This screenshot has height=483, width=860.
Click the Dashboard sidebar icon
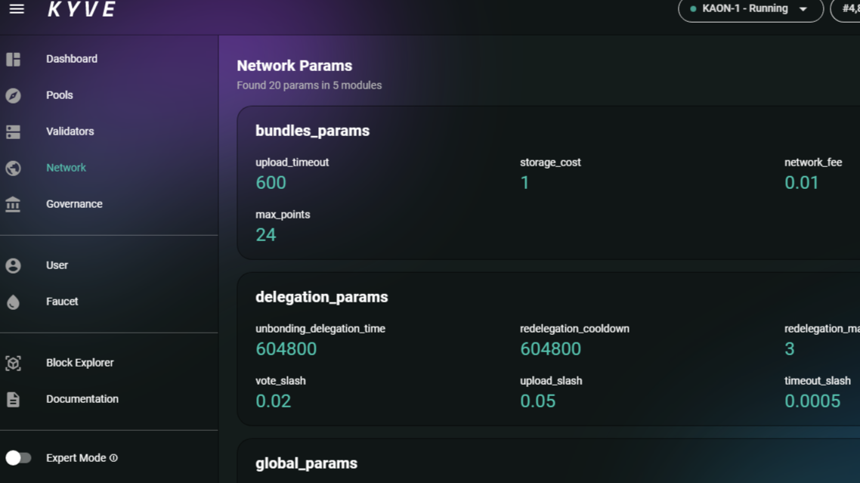pyautogui.click(x=15, y=58)
